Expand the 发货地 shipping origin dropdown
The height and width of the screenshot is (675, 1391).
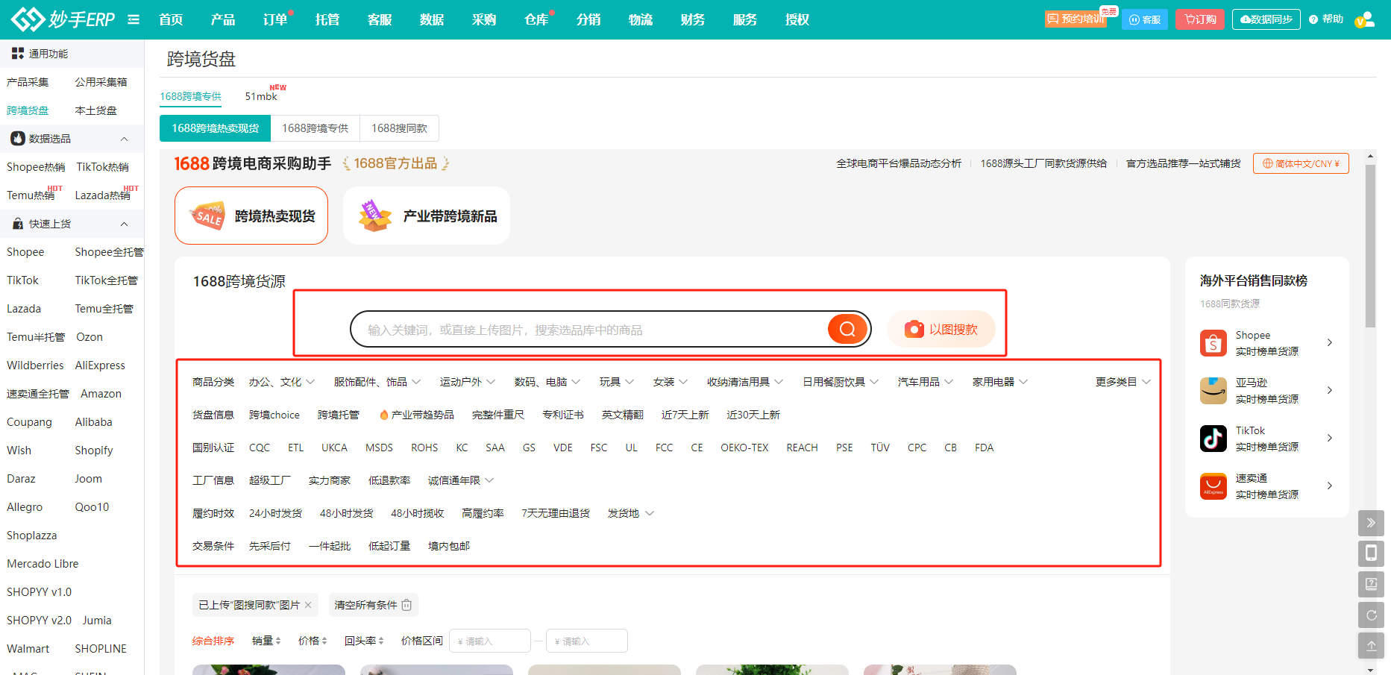click(630, 513)
